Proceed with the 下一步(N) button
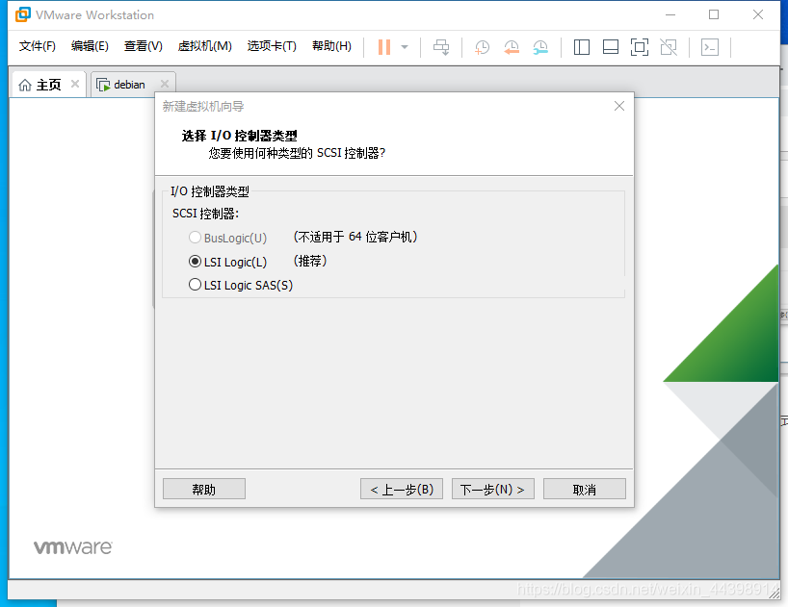This screenshot has height=607, width=788. (x=493, y=489)
